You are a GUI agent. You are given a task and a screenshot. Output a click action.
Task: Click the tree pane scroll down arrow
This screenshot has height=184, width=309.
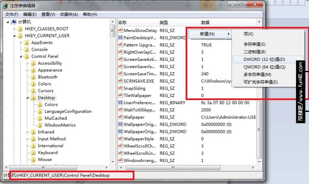[113, 162]
